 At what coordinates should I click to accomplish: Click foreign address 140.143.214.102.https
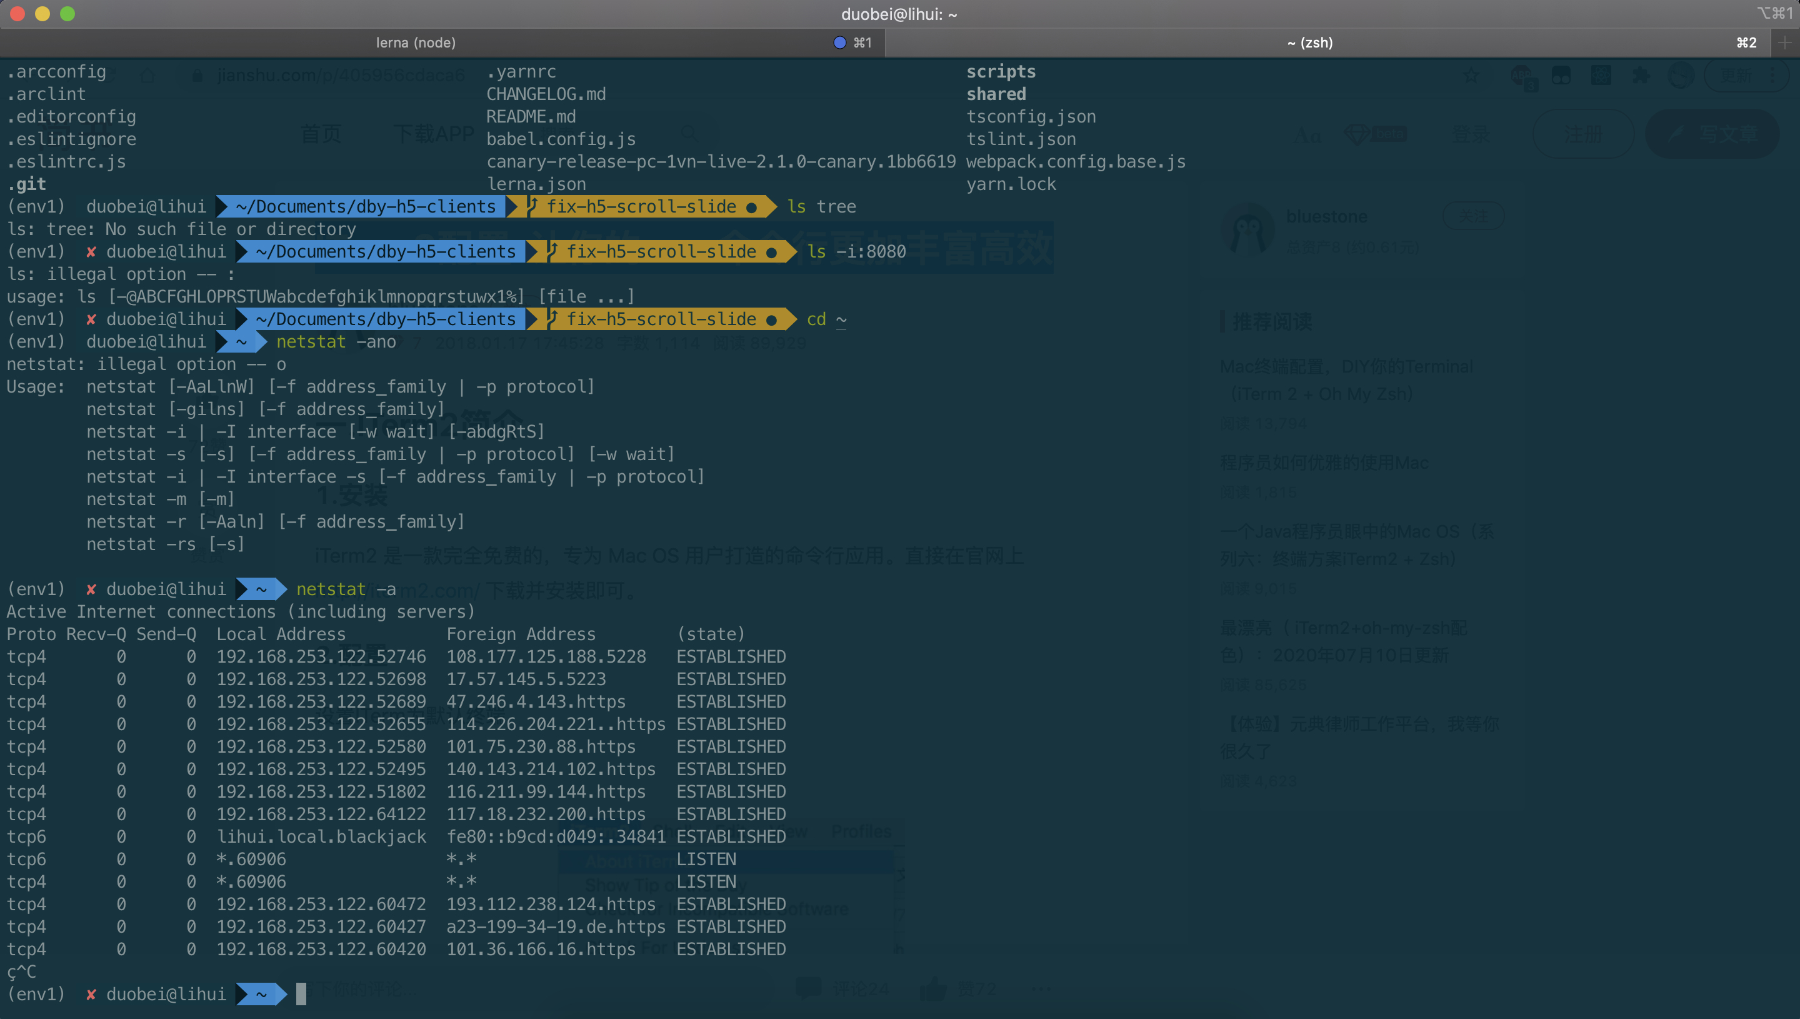pos(551,769)
